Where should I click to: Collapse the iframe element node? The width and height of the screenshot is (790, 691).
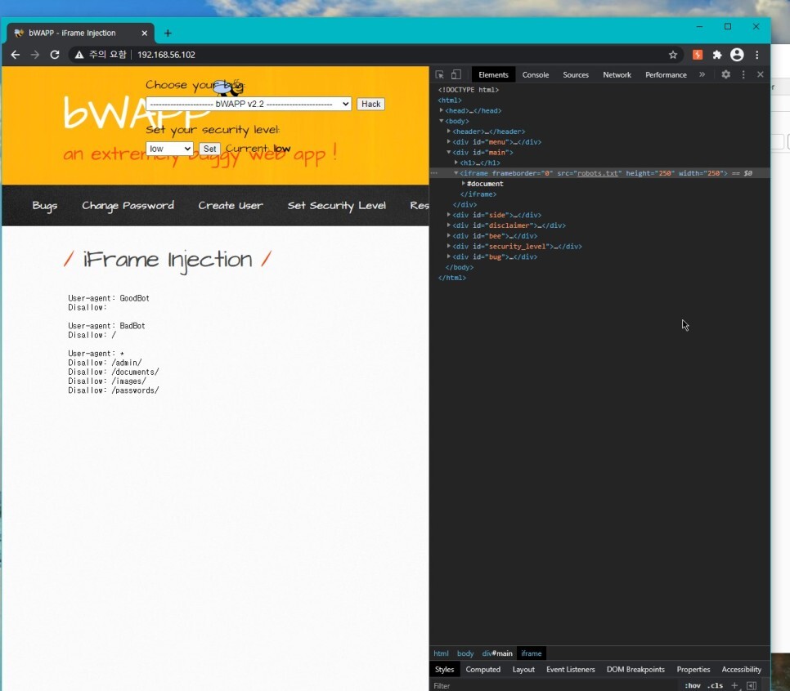456,173
